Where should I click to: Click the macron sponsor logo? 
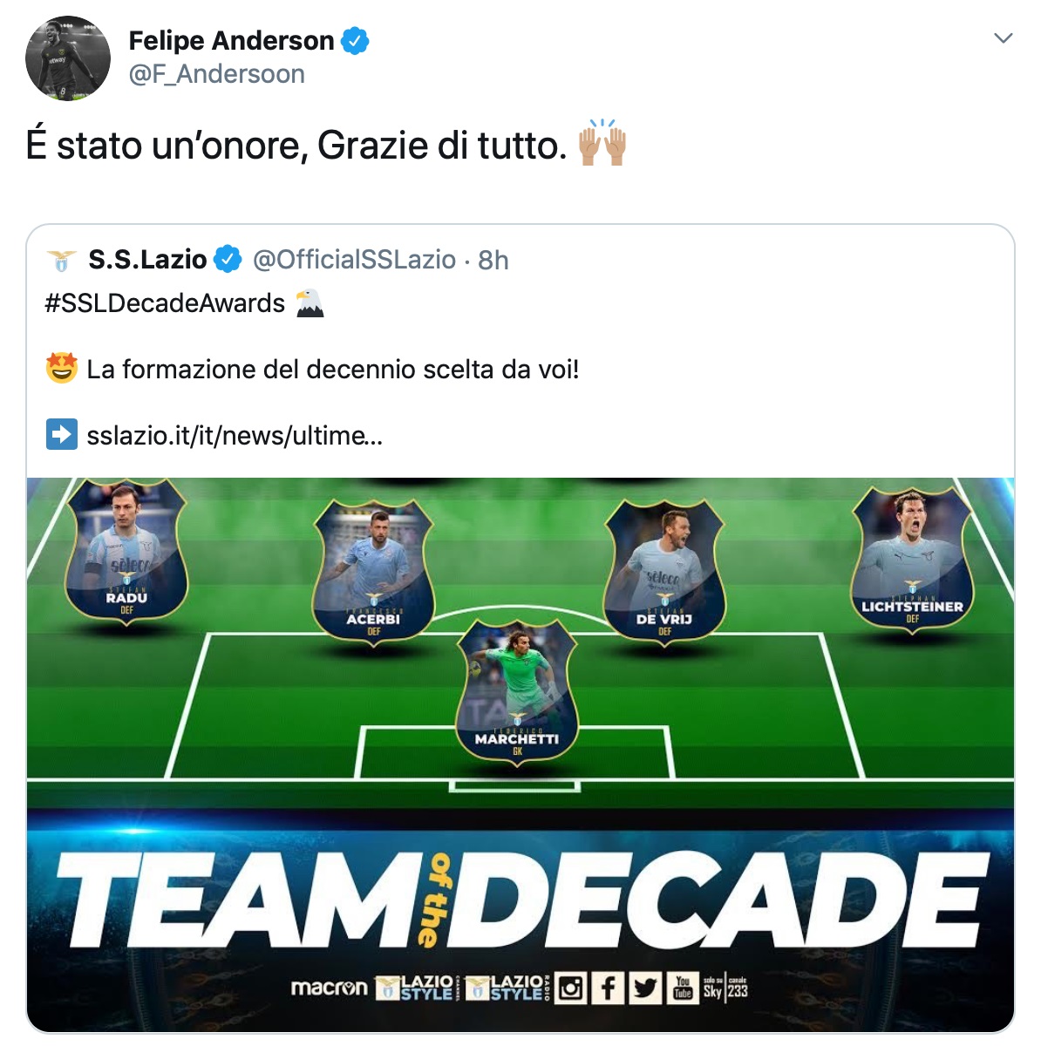pyautogui.click(x=329, y=989)
